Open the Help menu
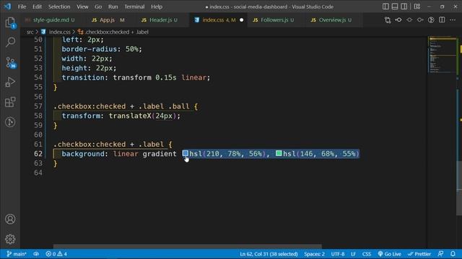 [x=157, y=6]
